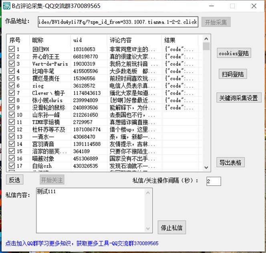Toggle checkbox for row 5 摆烂是责任

(12, 79)
